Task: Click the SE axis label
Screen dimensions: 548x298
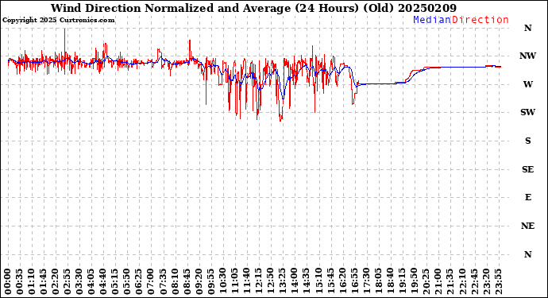Action: (527, 169)
